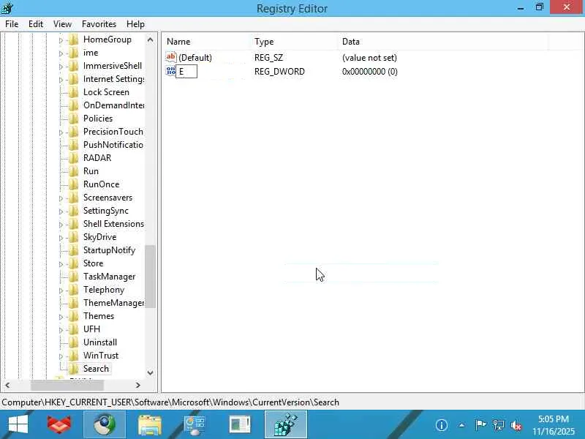Open the red fox app in taskbar

tap(59, 424)
